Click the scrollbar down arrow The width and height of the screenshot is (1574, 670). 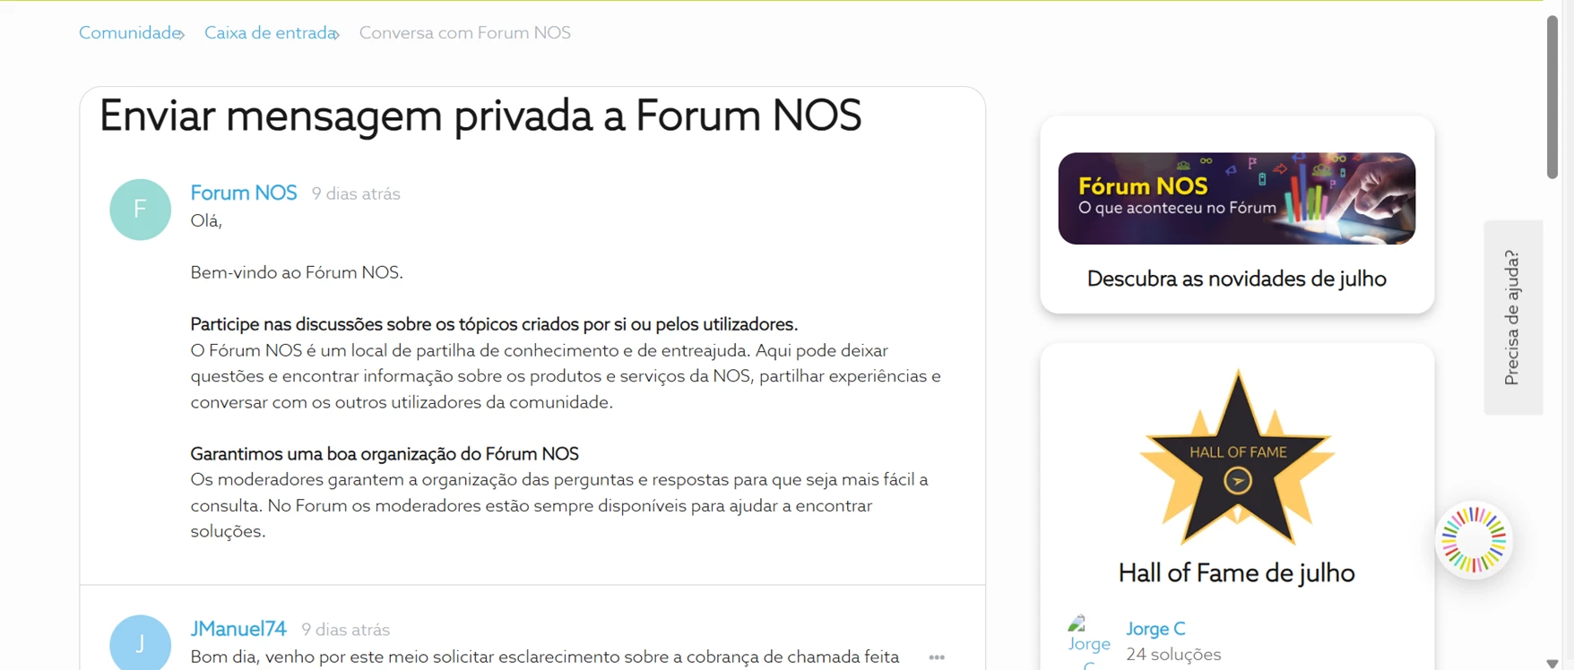(x=1552, y=663)
